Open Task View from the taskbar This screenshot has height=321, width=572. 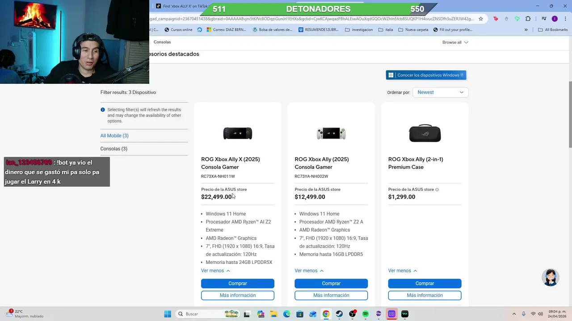[x=247, y=314]
